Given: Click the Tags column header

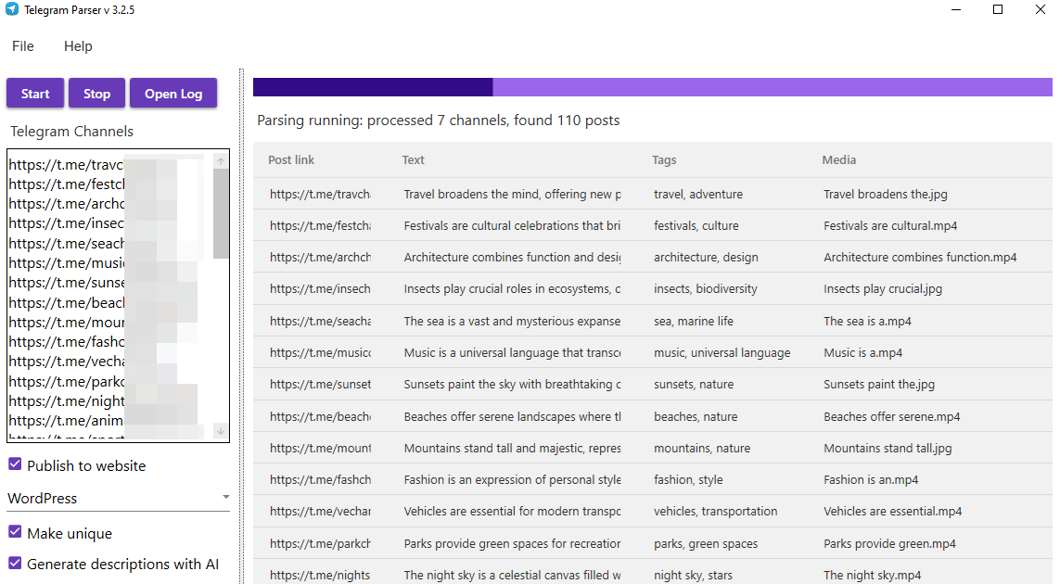Looking at the screenshot, I should pos(664,160).
